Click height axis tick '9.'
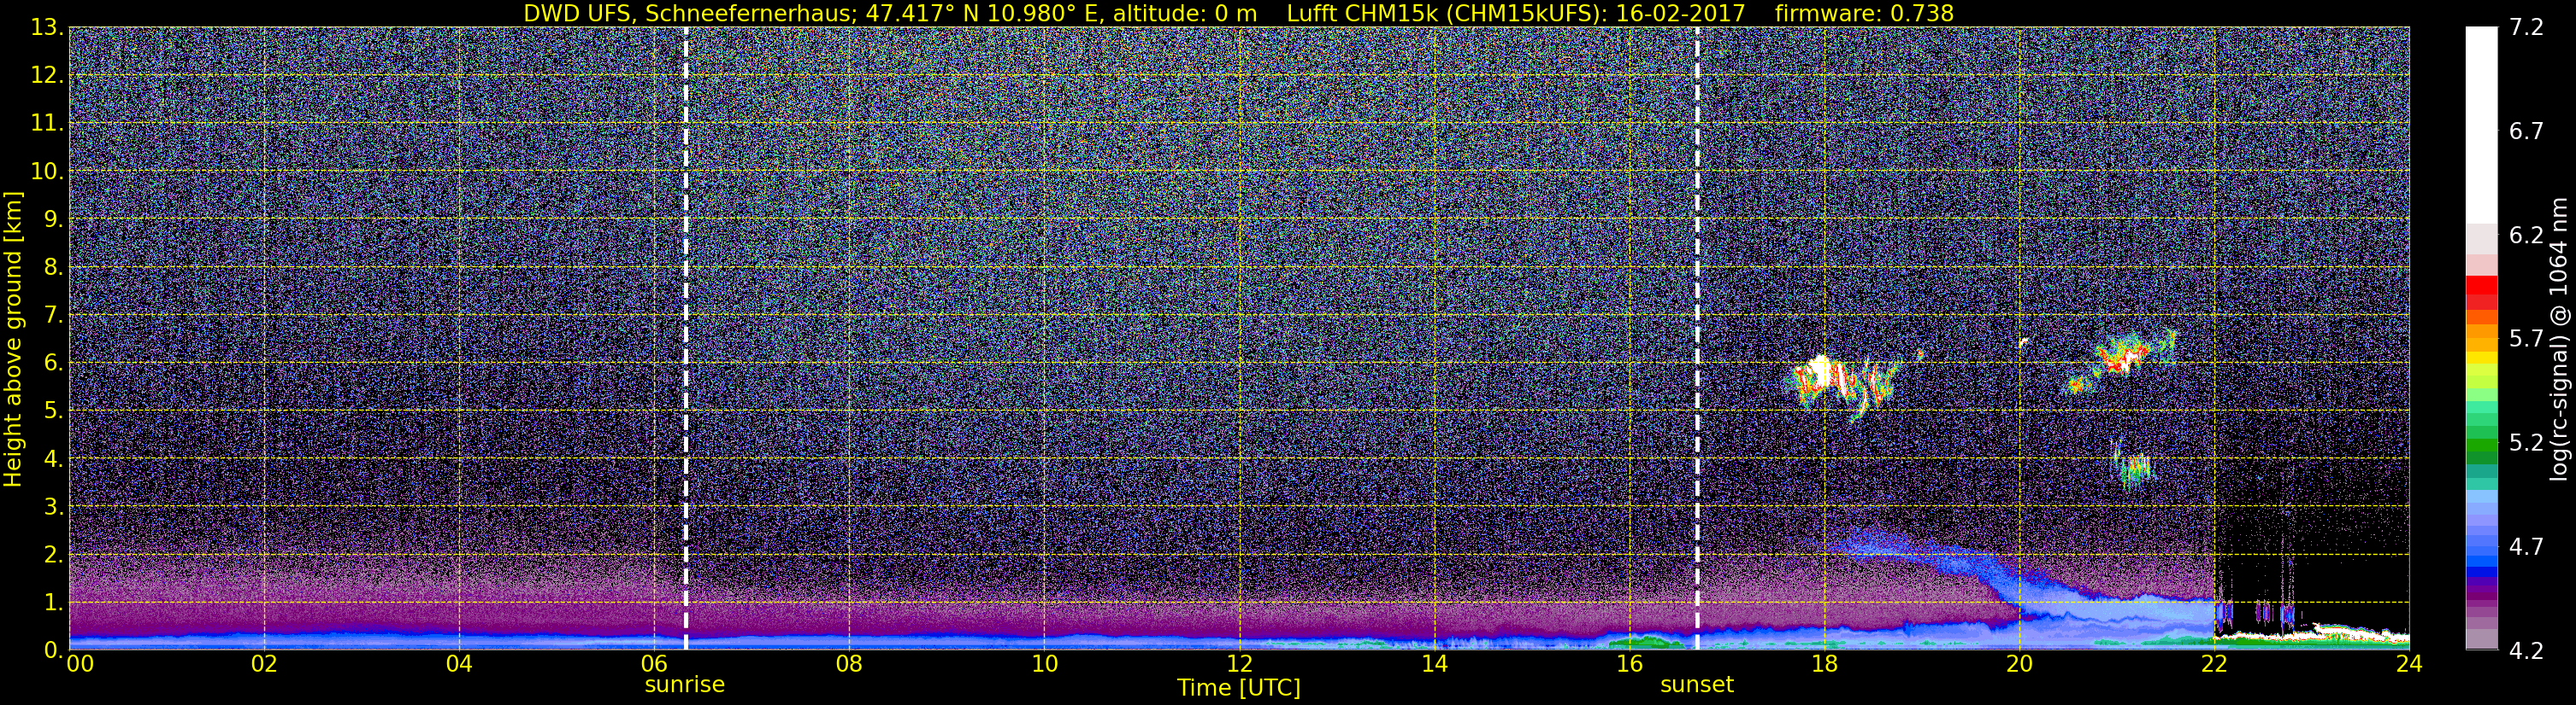The width and height of the screenshot is (2576, 705). (x=54, y=219)
